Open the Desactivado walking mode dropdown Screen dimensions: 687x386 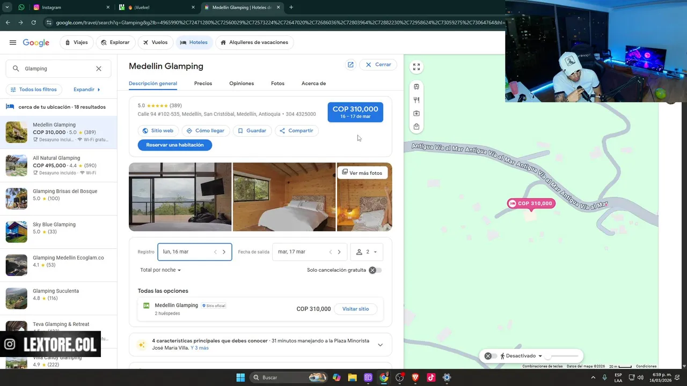[x=521, y=356]
